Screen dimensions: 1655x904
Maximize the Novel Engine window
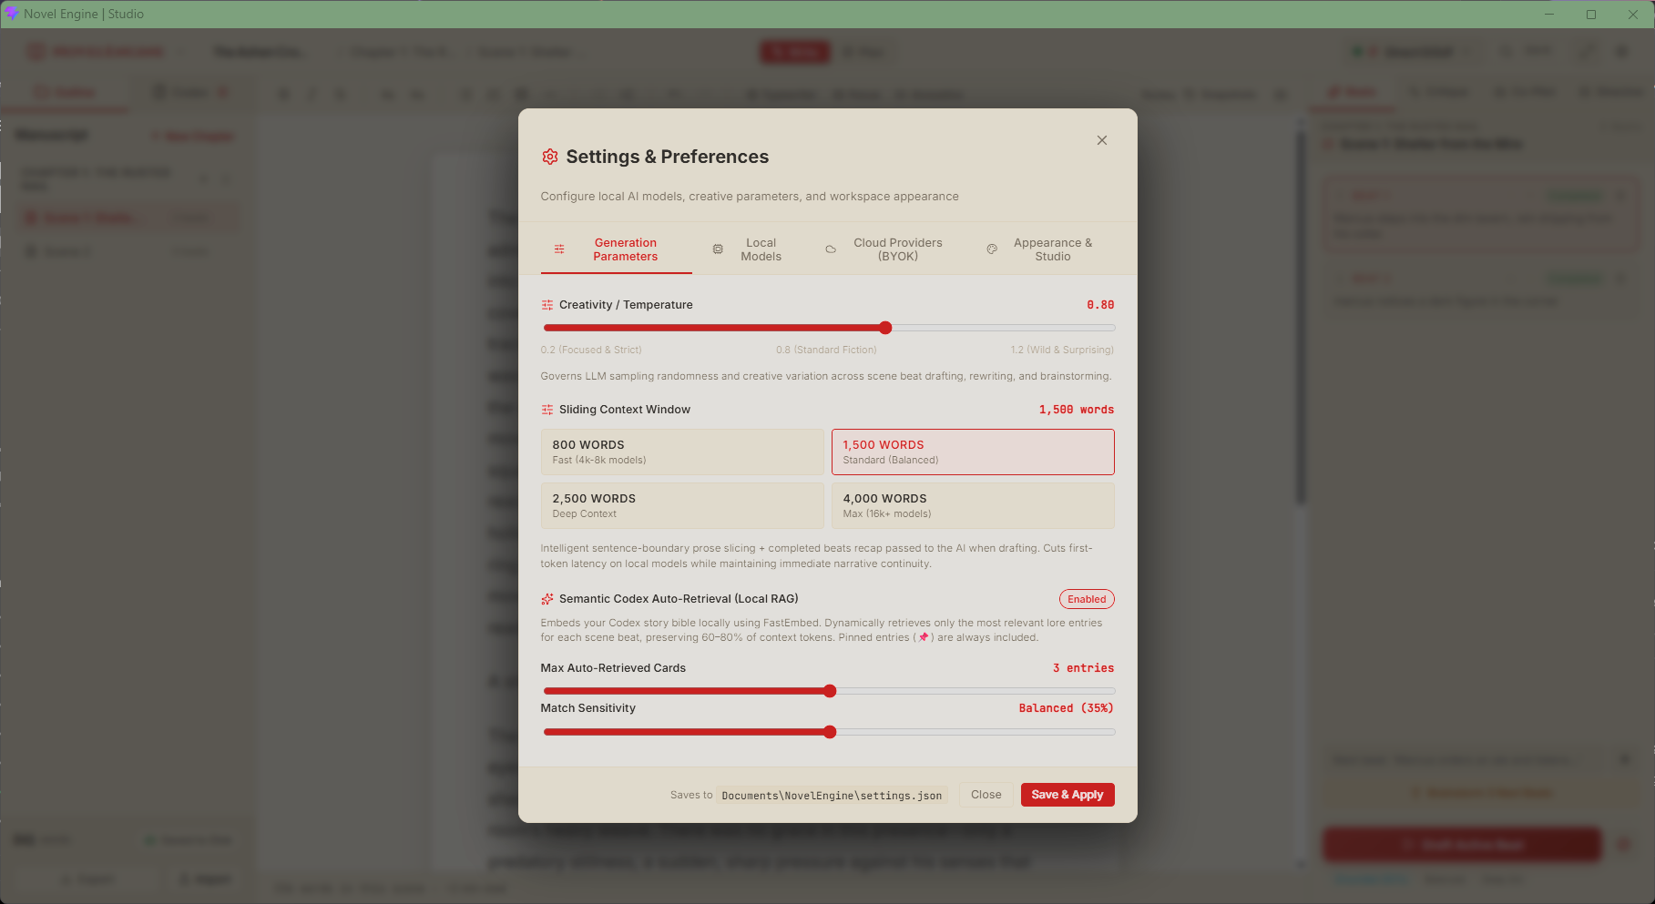[x=1591, y=14]
